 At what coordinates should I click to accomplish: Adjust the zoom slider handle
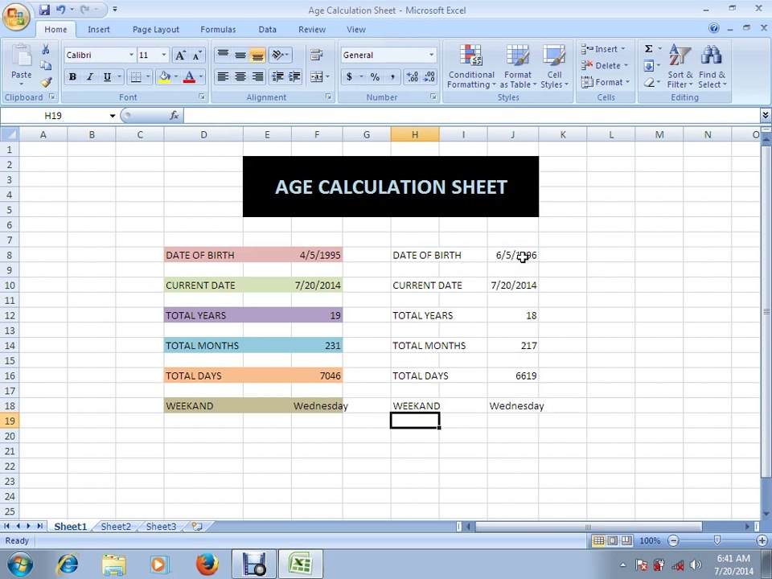click(x=717, y=540)
